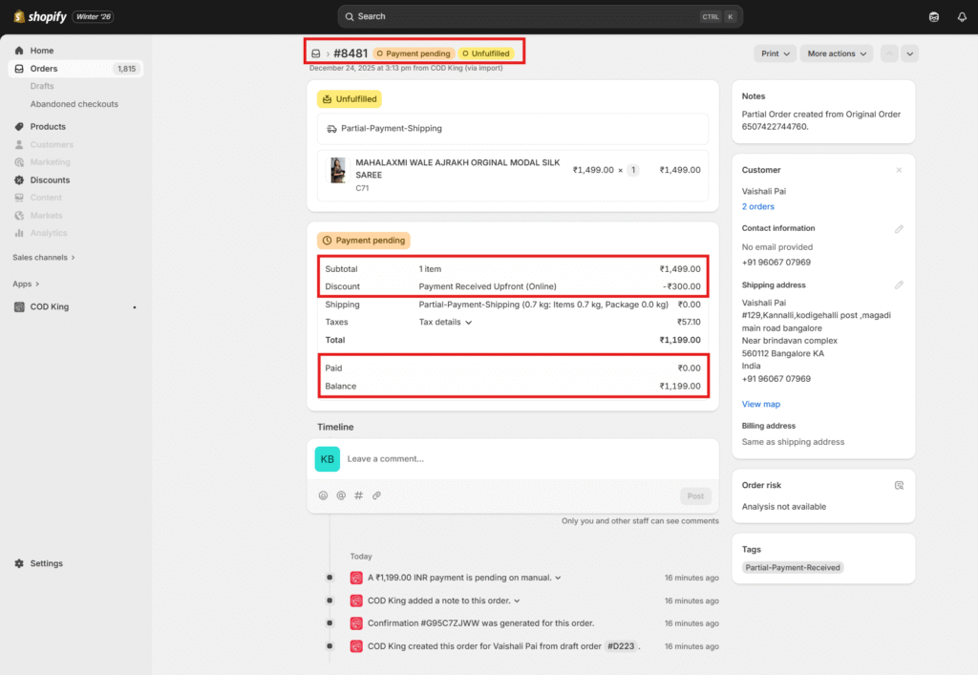This screenshot has height=675, width=978.
Task: Open Discounts in sidebar
Action: coord(50,180)
